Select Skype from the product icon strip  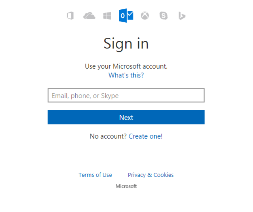point(163,16)
